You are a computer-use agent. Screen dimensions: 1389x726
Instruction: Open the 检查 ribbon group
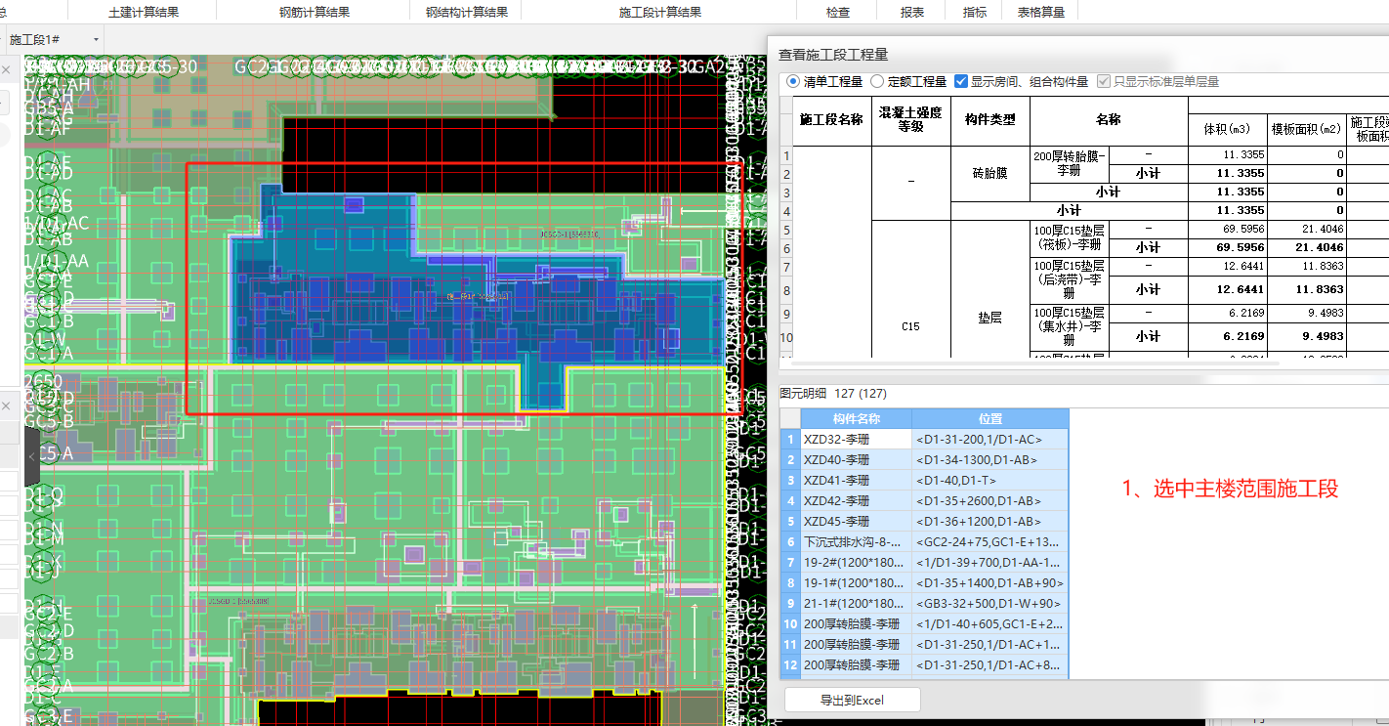838,12
